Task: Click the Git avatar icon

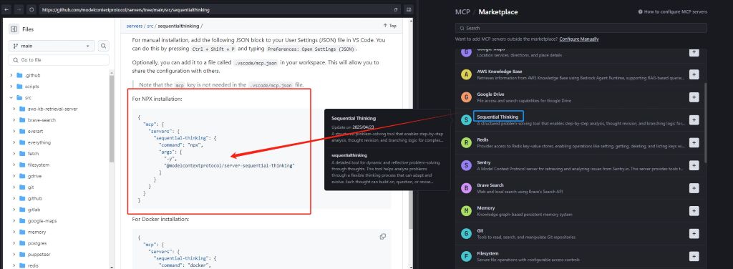Action: (466, 234)
